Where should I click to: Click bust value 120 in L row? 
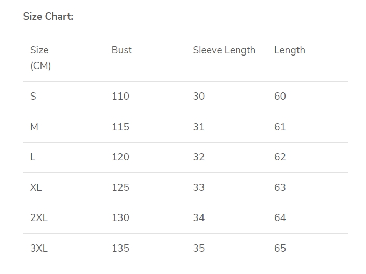click(x=120, y=157)
